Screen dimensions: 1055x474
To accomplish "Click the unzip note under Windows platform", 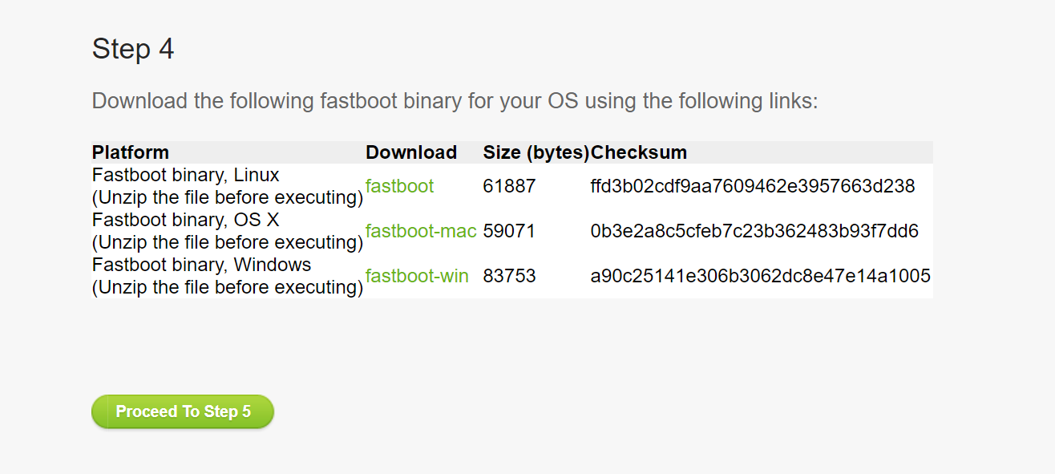I will (x=228, y=287).
